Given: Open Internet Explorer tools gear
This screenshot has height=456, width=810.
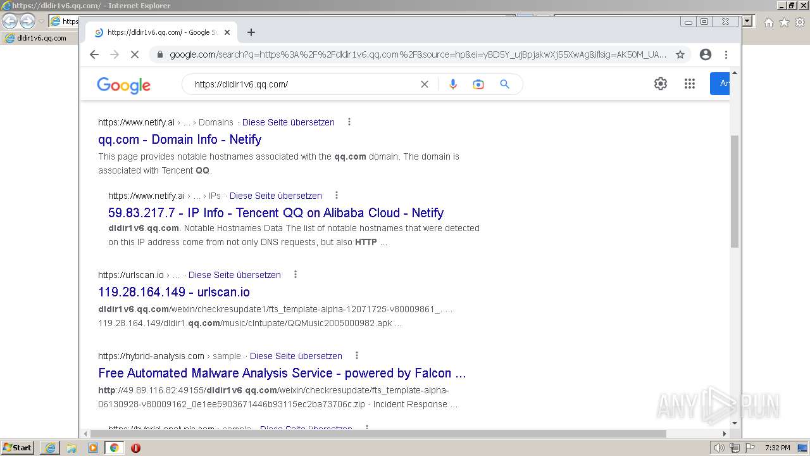Looking at the screenshot, I should (x=800, y=22).
